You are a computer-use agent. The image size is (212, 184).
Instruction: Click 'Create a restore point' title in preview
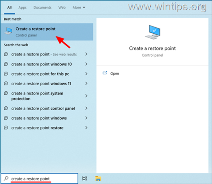(x=152, y=48)
